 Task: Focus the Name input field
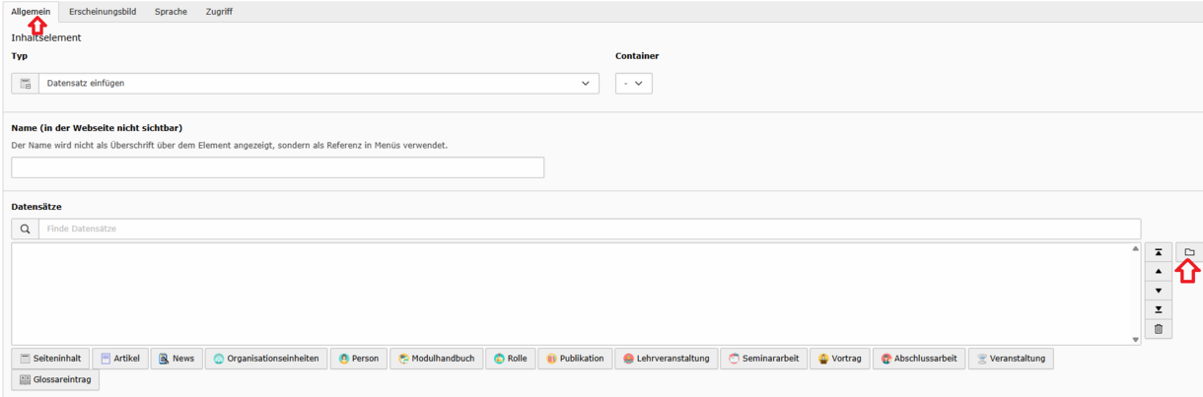[278, 167]
